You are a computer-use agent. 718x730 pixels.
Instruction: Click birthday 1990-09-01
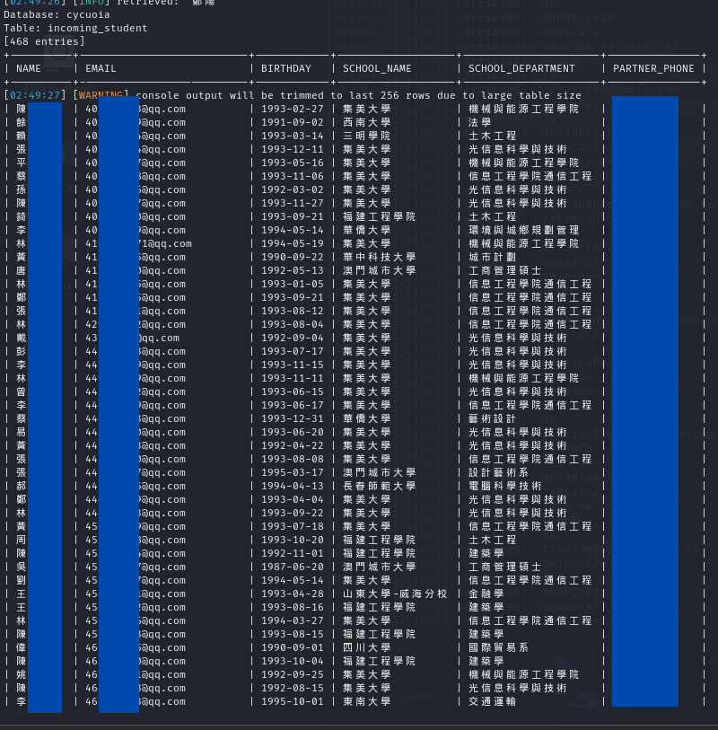pyautogui.click(x=293, y=647)
